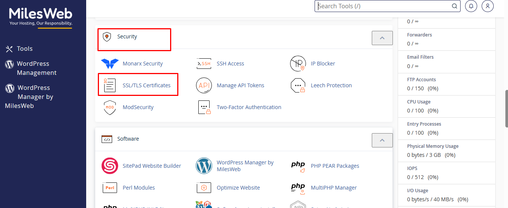Click the Leech Protection icon

point(298,85)
